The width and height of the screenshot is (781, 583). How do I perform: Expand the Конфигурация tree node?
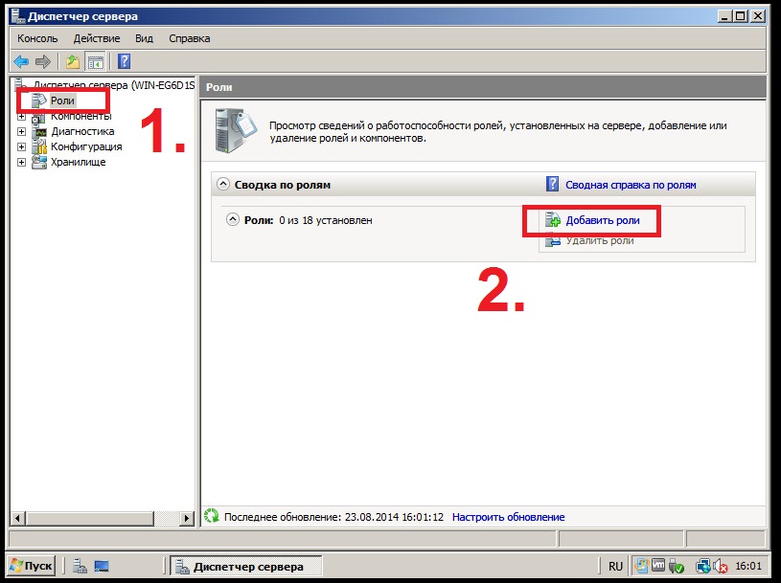[x=23, y=146]
